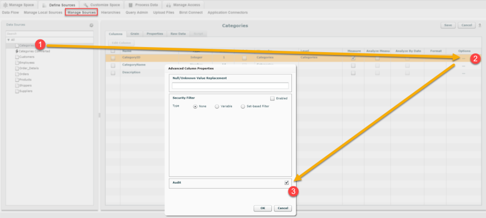Open the Data Sources gear settings icon
This screenshot has height=218, width=486.
click(x=91, y=26)
